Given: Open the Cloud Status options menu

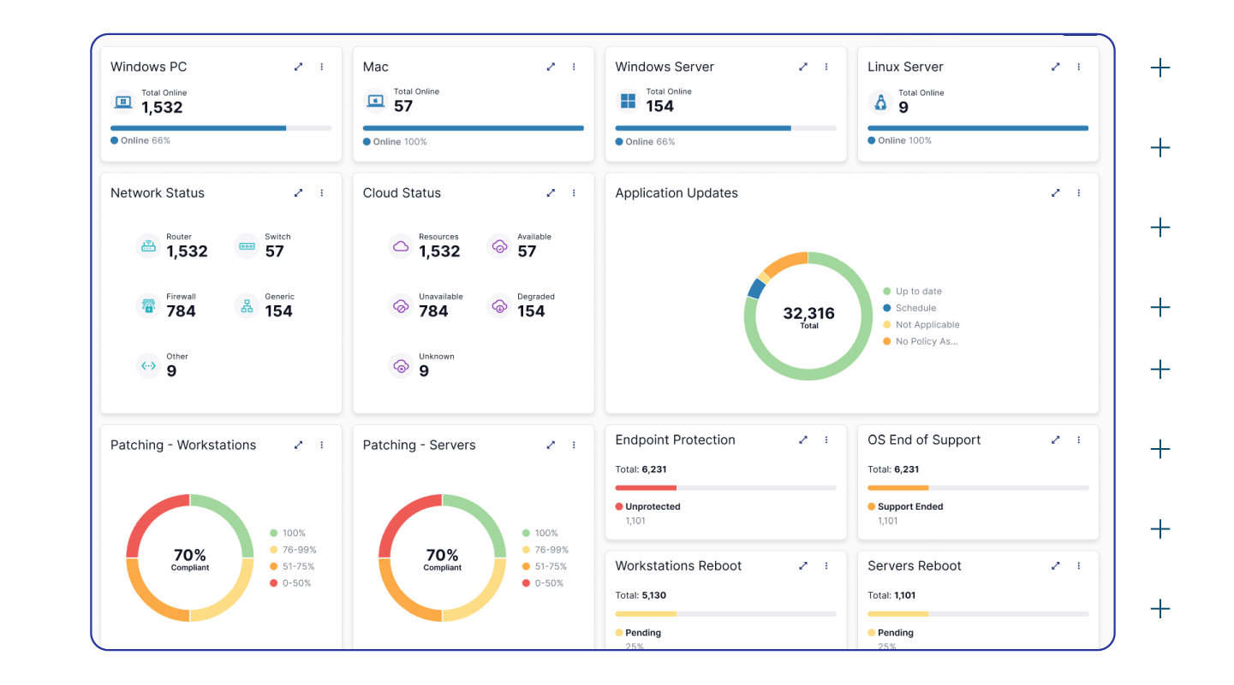Looking at the screenshot, I should 574,193.
